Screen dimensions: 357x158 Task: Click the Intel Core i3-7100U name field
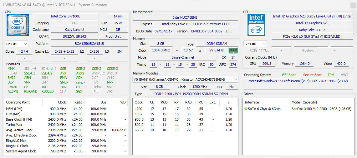click(66, 16)
